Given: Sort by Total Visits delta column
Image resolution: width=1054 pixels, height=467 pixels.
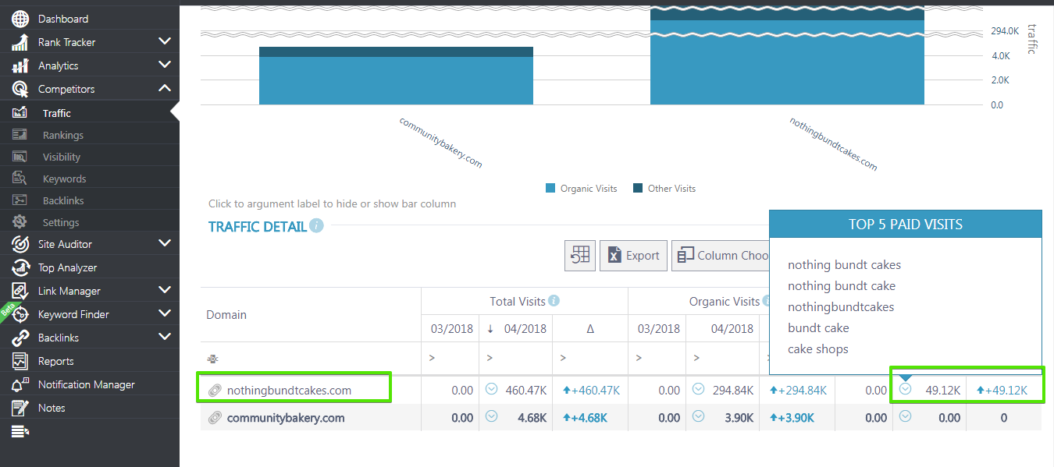Looking at the screenshot, I should coord(590,328).
